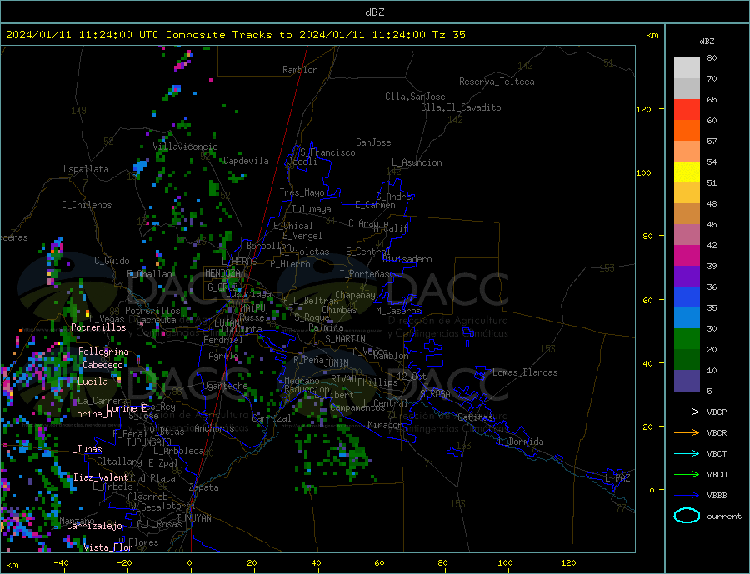Select the dark orange legend swatch near 60
The image size is (750, 574).
(x=687, y=131)
